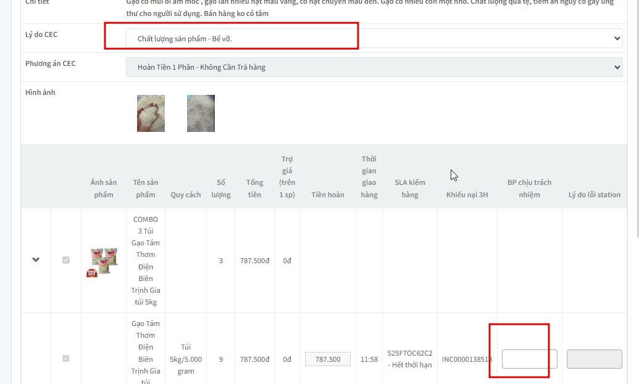This screenshot has width=639, height=384.
Task: Select the quantity 3 cell in COMBO row
Action: (221, 261)
